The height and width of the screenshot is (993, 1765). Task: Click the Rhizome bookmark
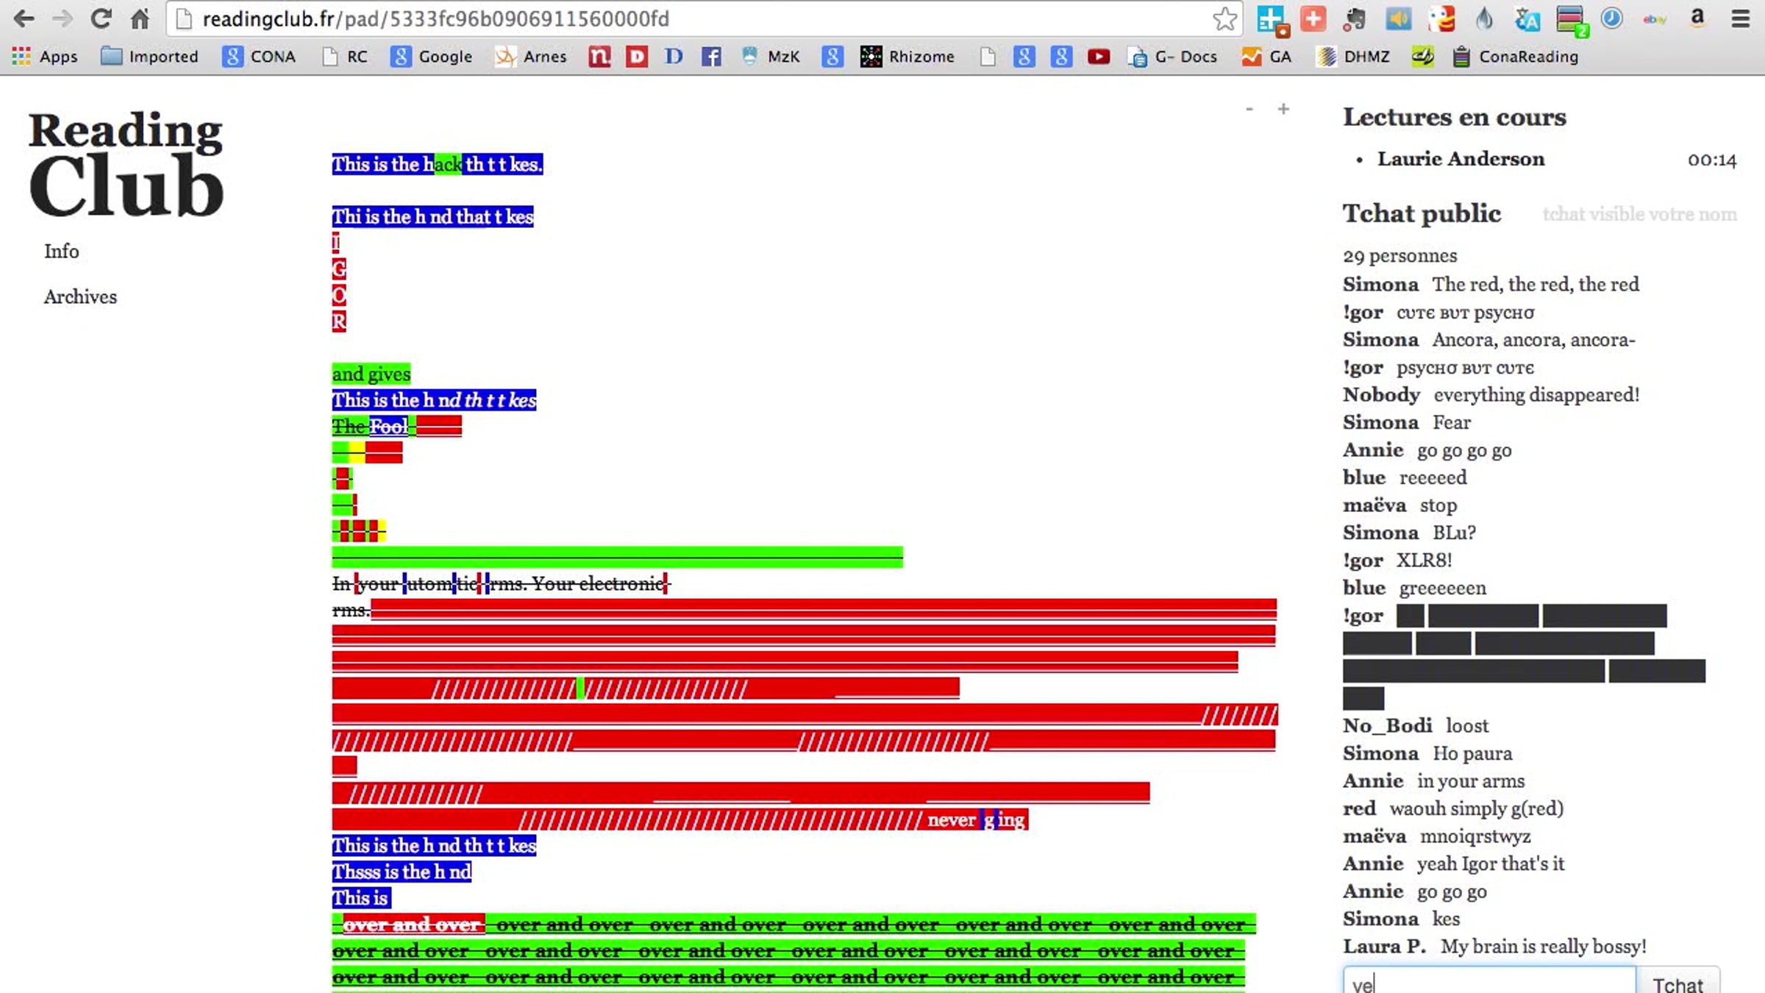point(908,57)
